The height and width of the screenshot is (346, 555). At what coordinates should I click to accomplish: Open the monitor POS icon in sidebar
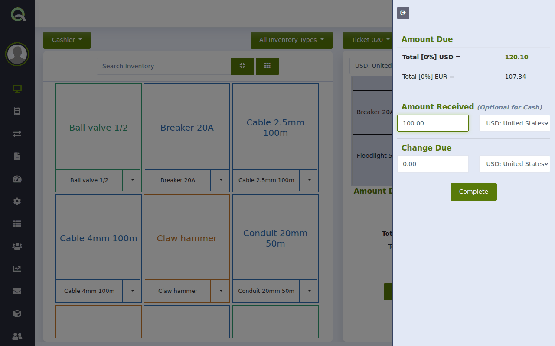(x=17, y=89)
